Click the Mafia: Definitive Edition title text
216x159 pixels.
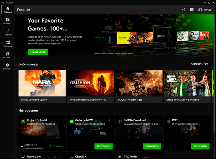34,100
